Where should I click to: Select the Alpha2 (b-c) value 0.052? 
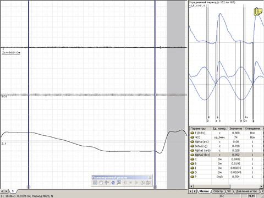pos(236,155)
